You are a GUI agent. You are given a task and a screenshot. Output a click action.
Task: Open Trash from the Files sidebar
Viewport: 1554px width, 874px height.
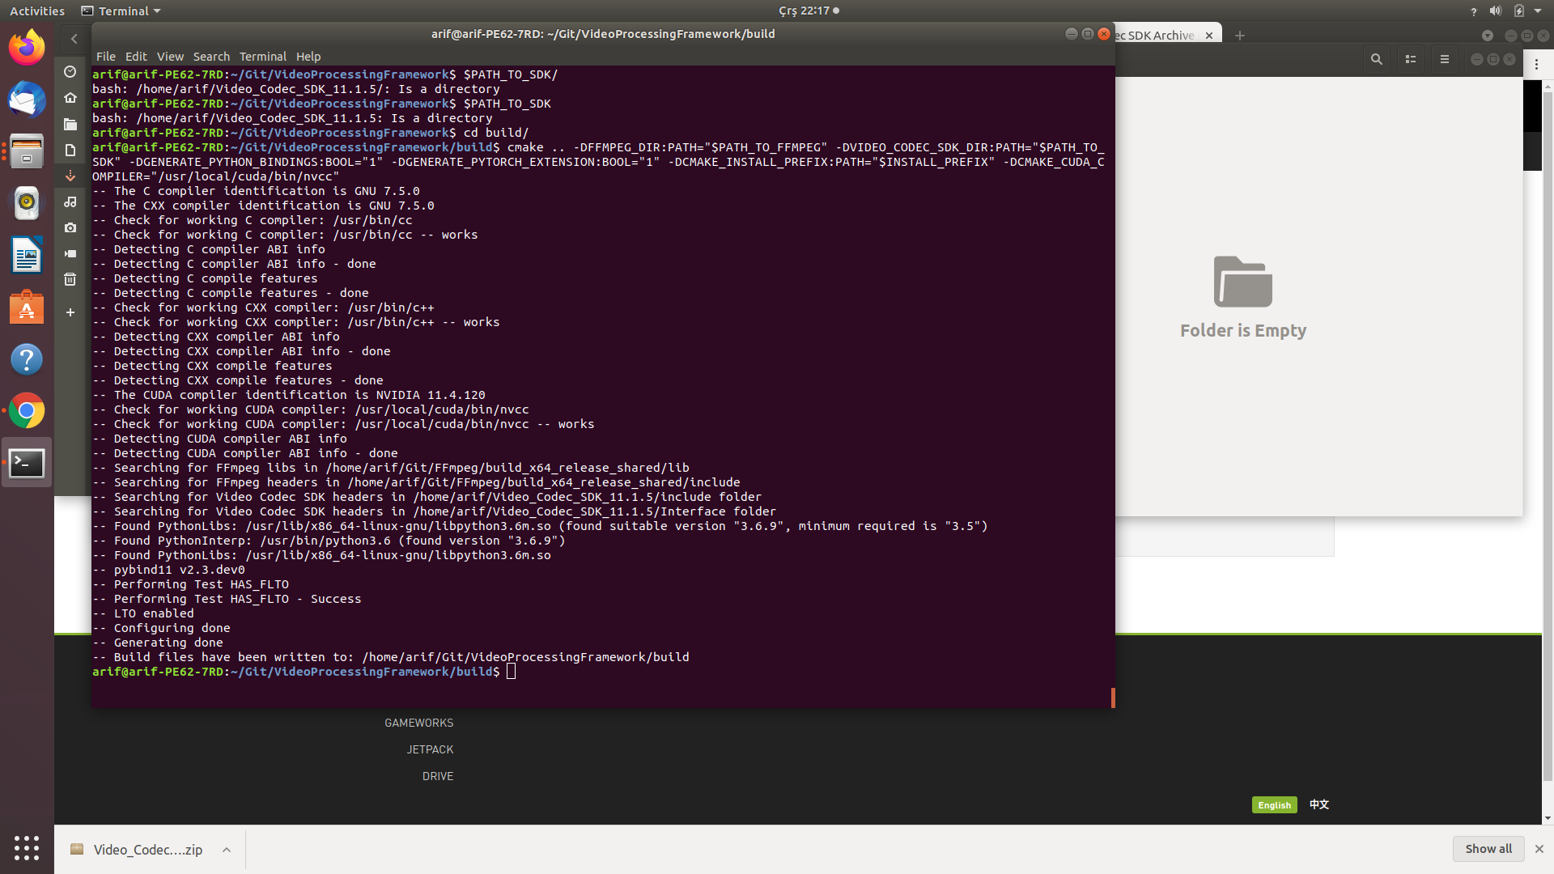[x=70, y=279]
